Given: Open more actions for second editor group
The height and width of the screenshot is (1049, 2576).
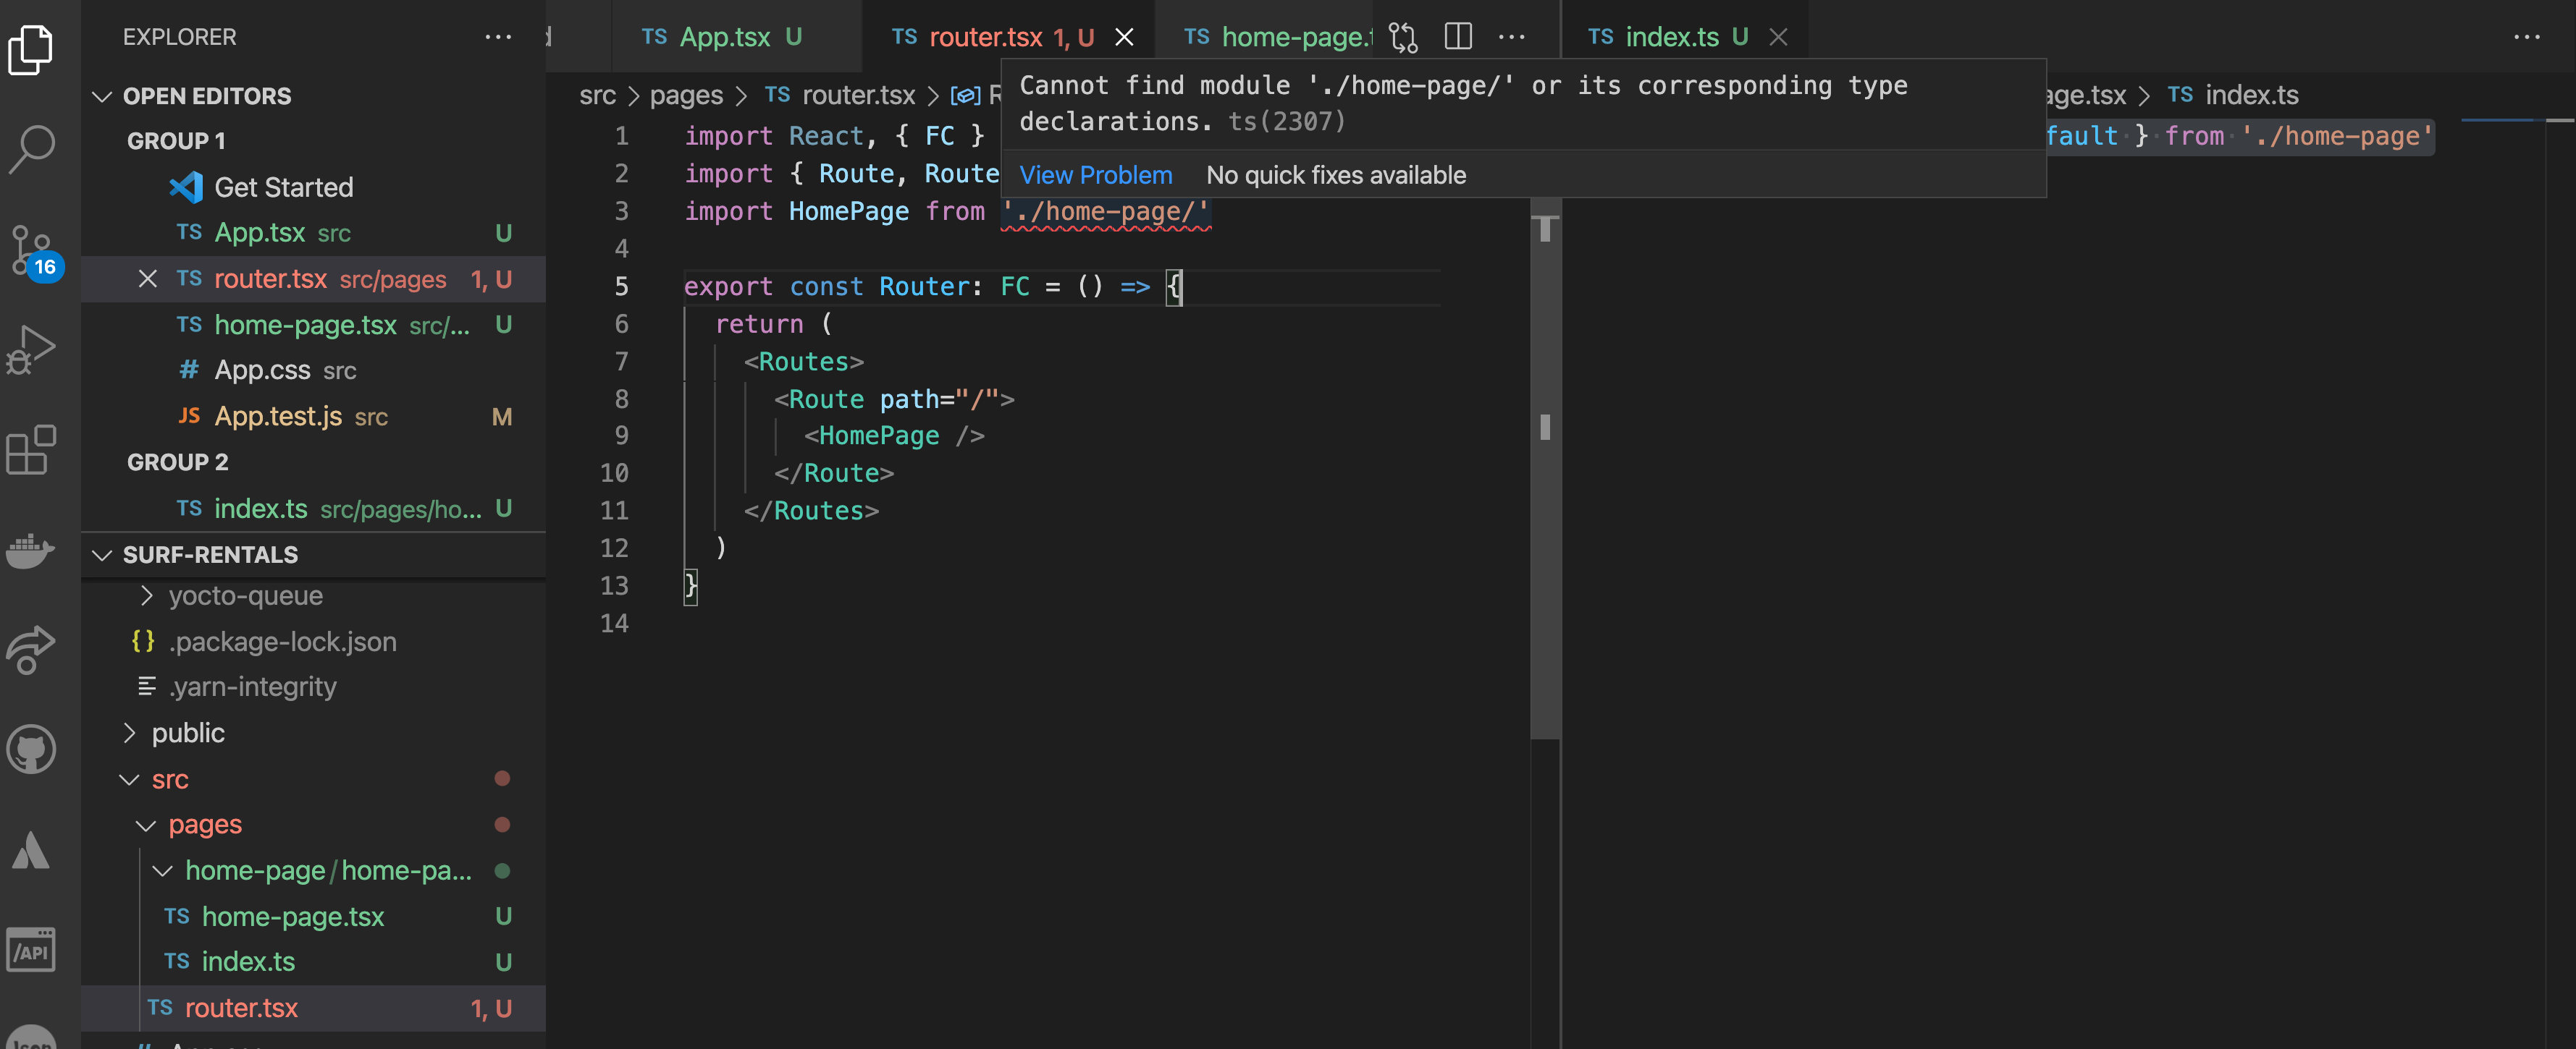Looking at the screenshot, I should click(x=2527, y=37).
